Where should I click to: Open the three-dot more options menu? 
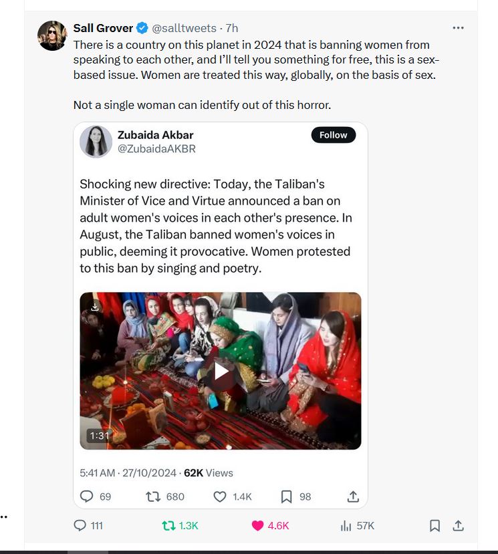tap(458, 28)
